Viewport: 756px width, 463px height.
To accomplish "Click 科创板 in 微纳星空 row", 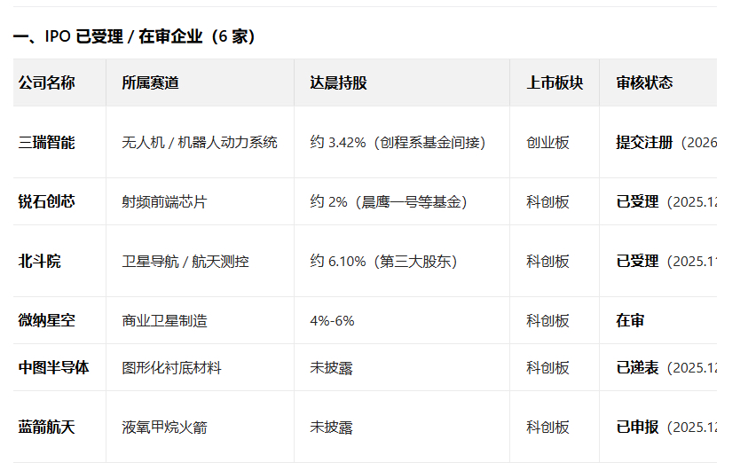I will (x=548, y=320).
